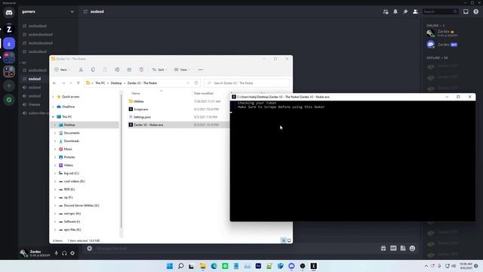Click This PC in address breadcrumb

pos(100,83)
